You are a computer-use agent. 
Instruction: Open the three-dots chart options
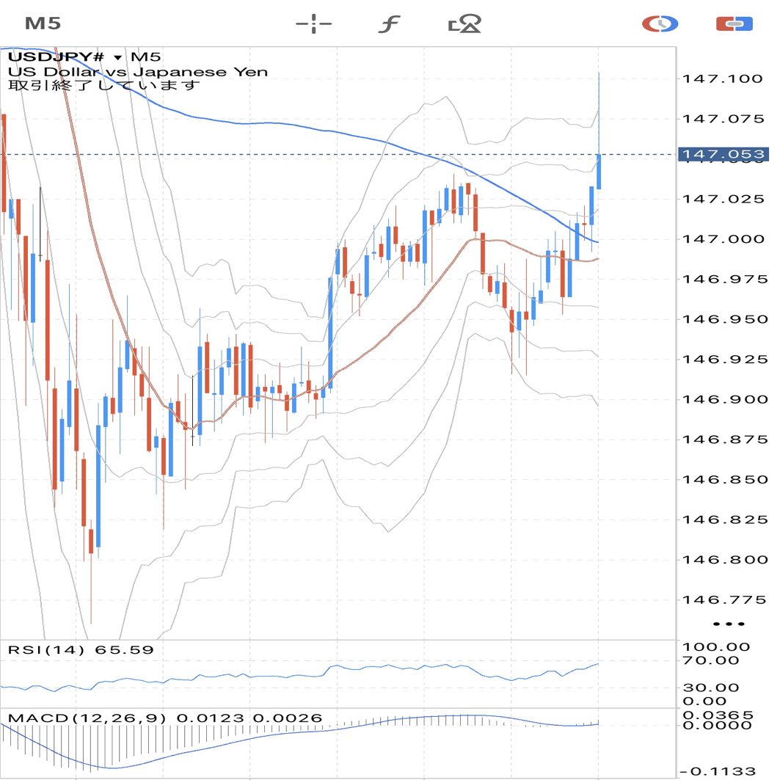pos(729,624)
